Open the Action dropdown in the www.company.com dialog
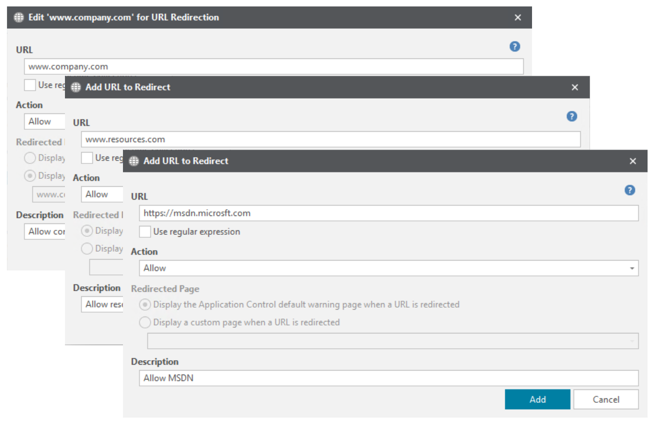Viewport: 655px width, 432px height. pyautogui.click(x=44, y=122)
